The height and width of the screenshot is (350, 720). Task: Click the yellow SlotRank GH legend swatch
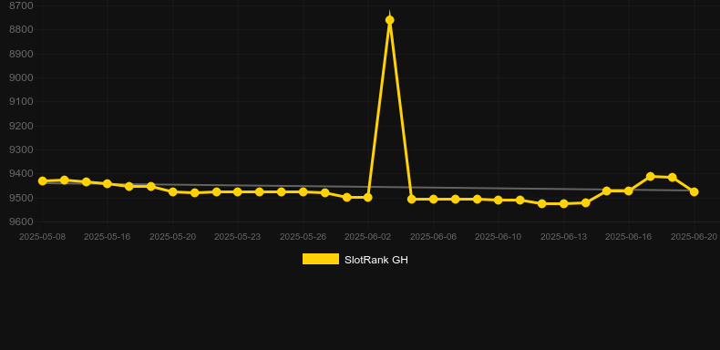pos(321,259)
